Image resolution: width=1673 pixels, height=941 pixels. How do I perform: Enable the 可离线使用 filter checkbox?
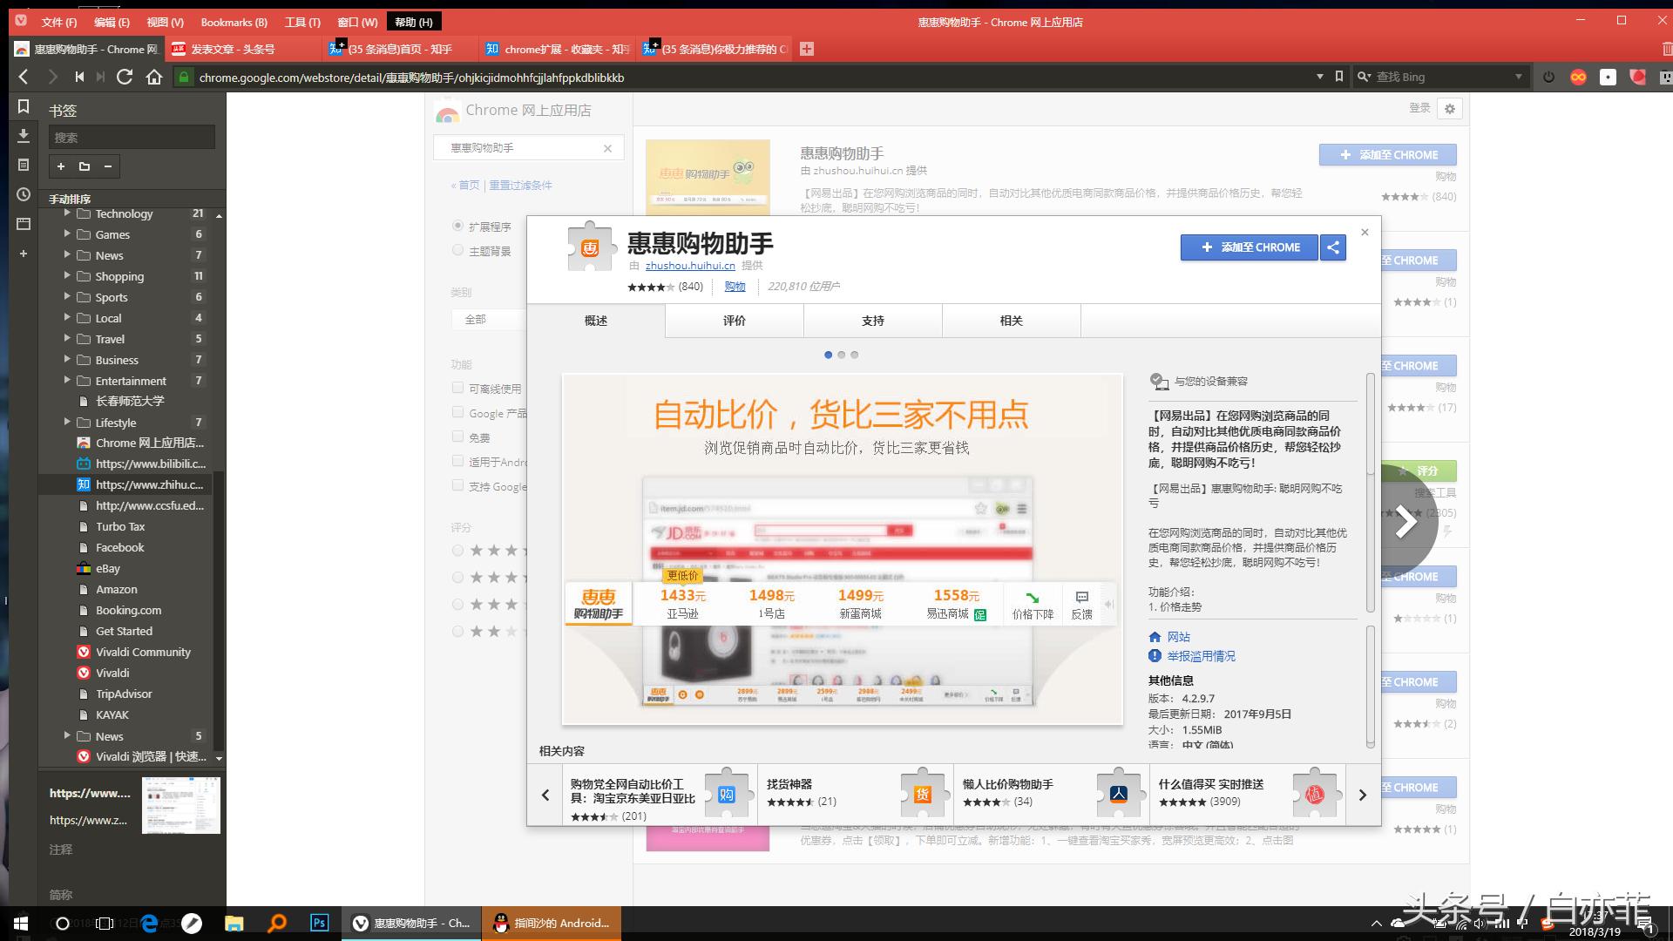[x=457, y=388]
